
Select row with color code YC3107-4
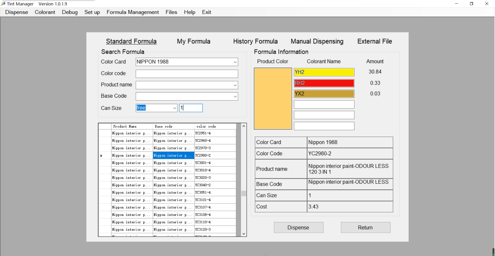coord(167,207)
